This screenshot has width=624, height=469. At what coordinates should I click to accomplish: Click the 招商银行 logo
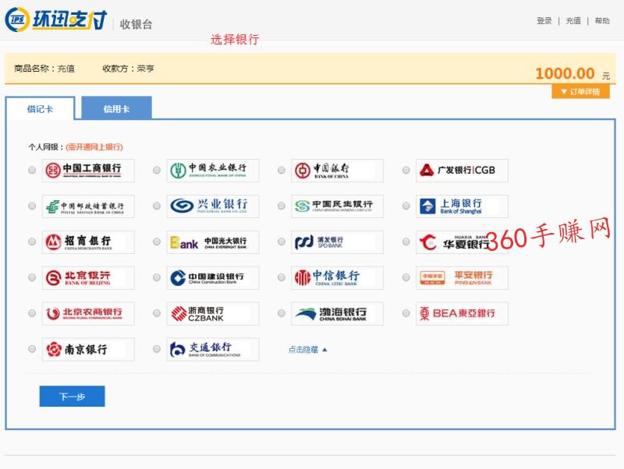[88, 242]
